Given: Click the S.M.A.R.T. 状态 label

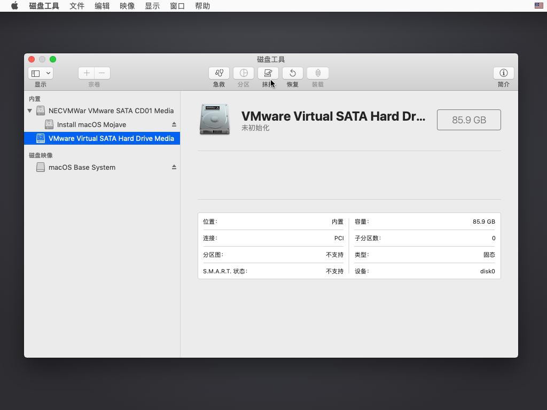Looking at the screenshot, I should click(x=225, y=271).
